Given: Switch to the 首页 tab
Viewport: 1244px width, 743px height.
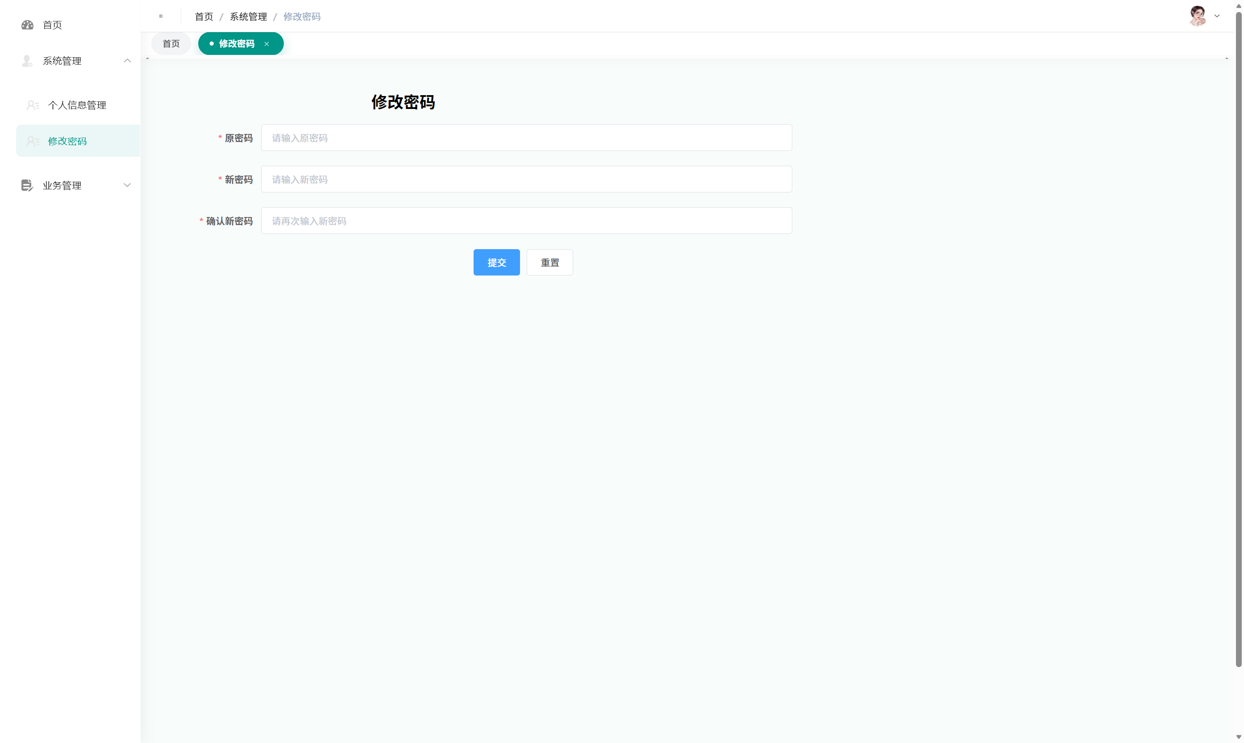Looking at the screenshot, I should pos(171,44).
